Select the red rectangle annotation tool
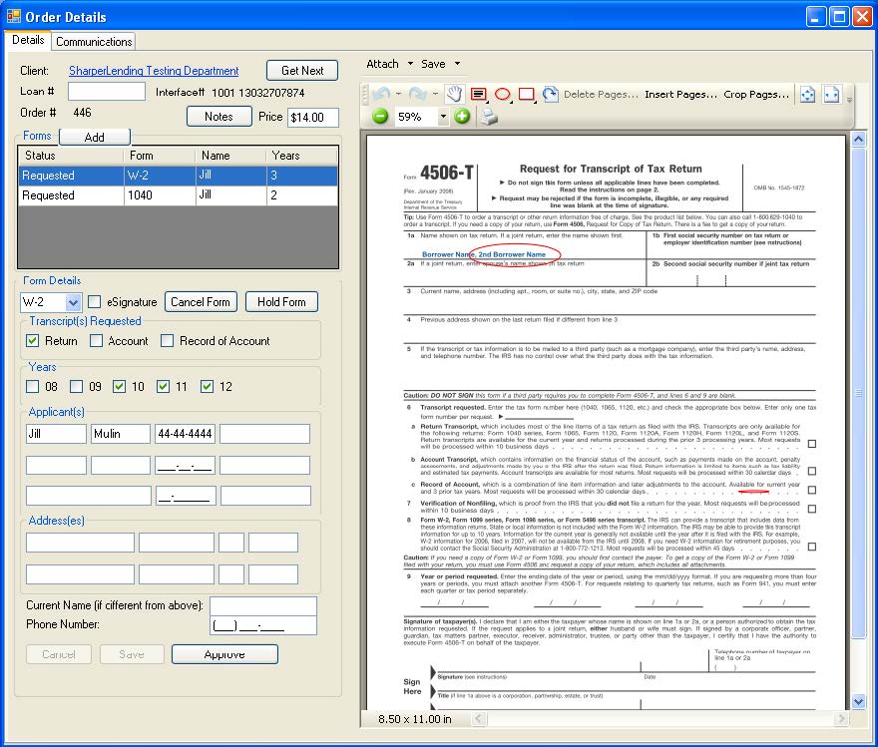Screen dimensions: 878x747 coord(526,94)
